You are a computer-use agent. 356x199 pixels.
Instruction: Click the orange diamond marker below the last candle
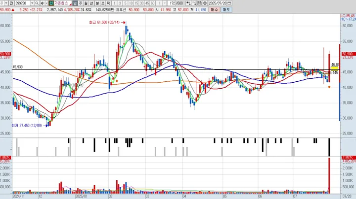(329, 87)
